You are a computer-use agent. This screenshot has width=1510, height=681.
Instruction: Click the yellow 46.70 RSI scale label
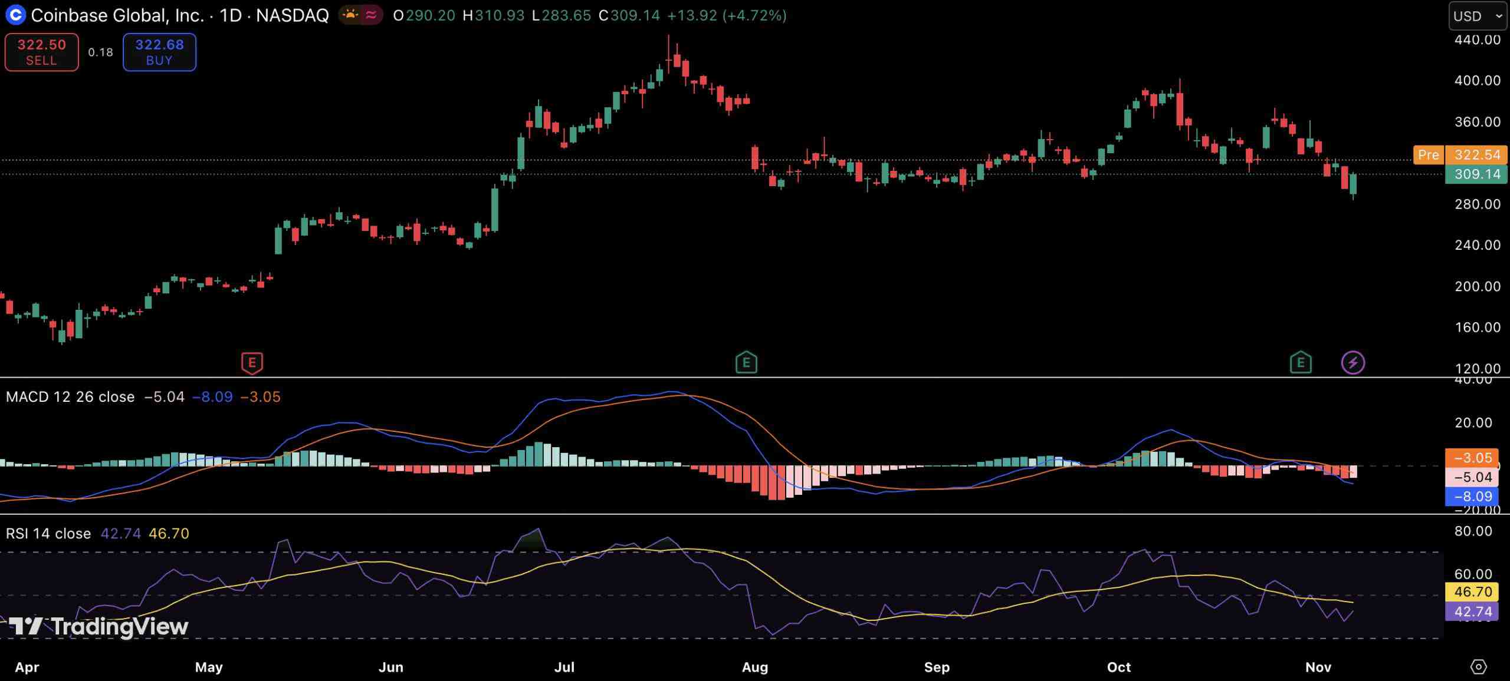(1472, 591)
